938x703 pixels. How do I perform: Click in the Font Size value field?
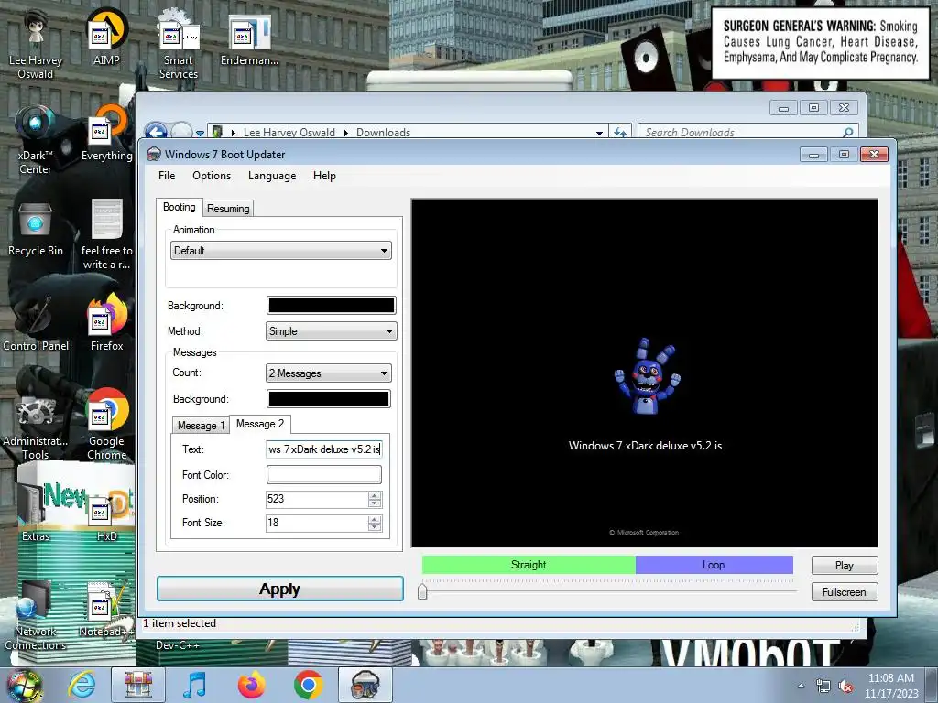(x=317, y=523)
